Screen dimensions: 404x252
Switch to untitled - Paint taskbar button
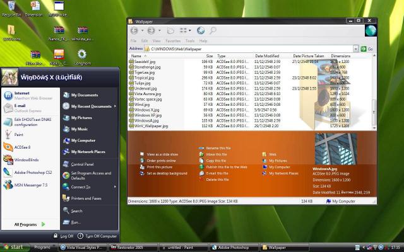tap(183, 248)
